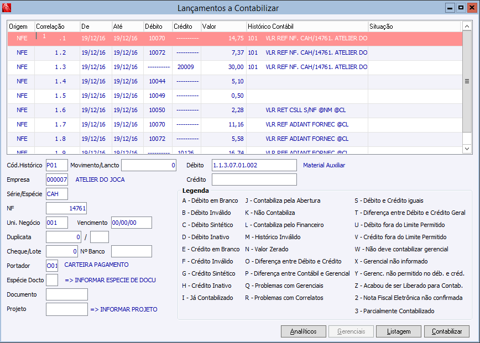This screenshot has width=480, height=343.
Task: Click the vertical scrollbar thumb in grid
Action: [x=466, y=81]
